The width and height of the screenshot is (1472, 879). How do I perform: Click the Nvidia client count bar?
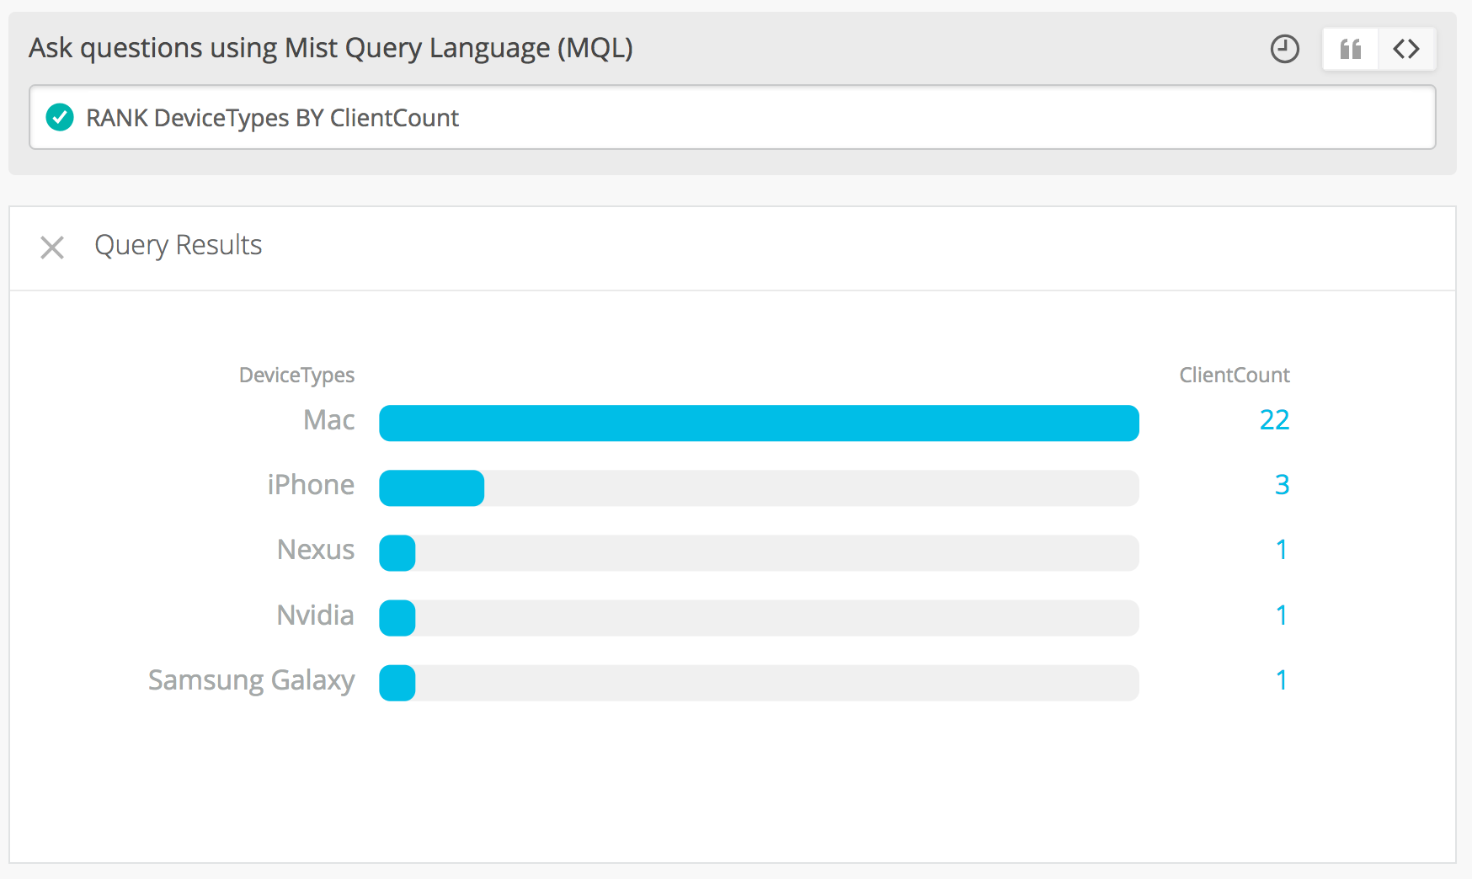click(397, 618)
